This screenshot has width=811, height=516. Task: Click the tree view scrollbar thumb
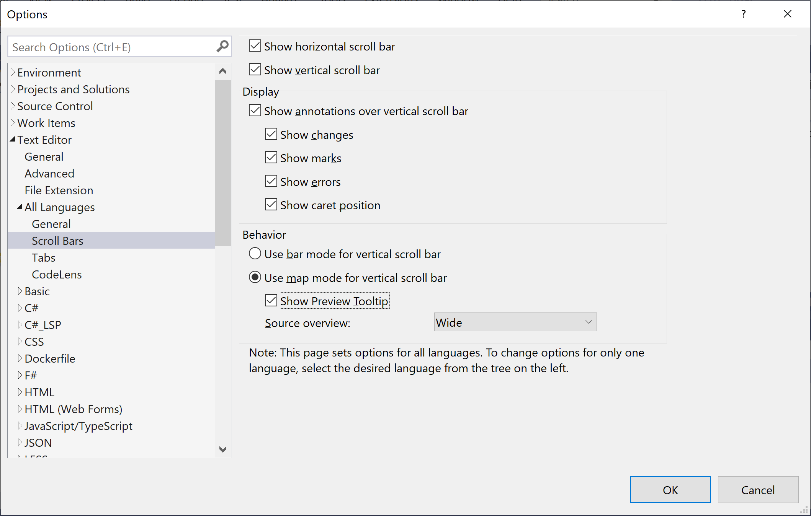223,163
